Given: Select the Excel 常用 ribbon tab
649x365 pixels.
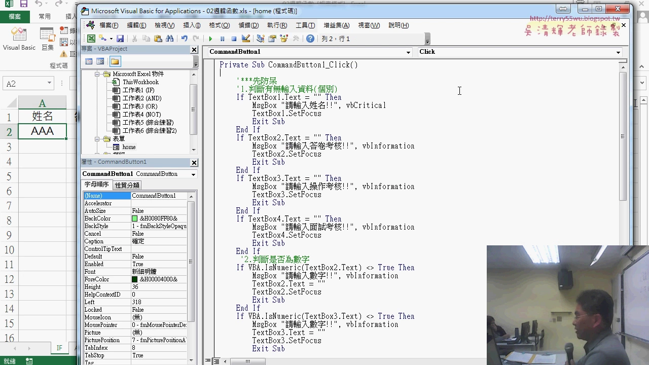Looking at the screenshot, I should coord(45,16).
